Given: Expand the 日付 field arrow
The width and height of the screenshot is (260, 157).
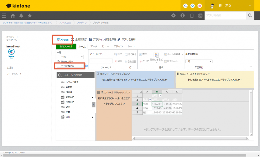Looking at the screenshot, I should [92, 117].
